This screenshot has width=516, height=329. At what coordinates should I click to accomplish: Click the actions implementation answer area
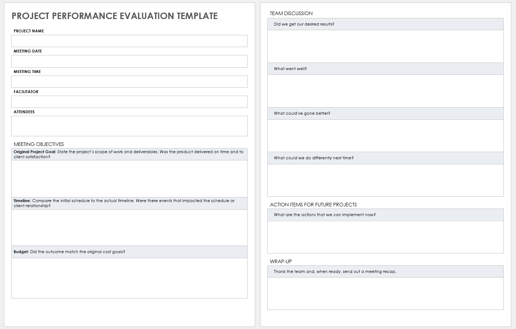click(x=385, y=237)
